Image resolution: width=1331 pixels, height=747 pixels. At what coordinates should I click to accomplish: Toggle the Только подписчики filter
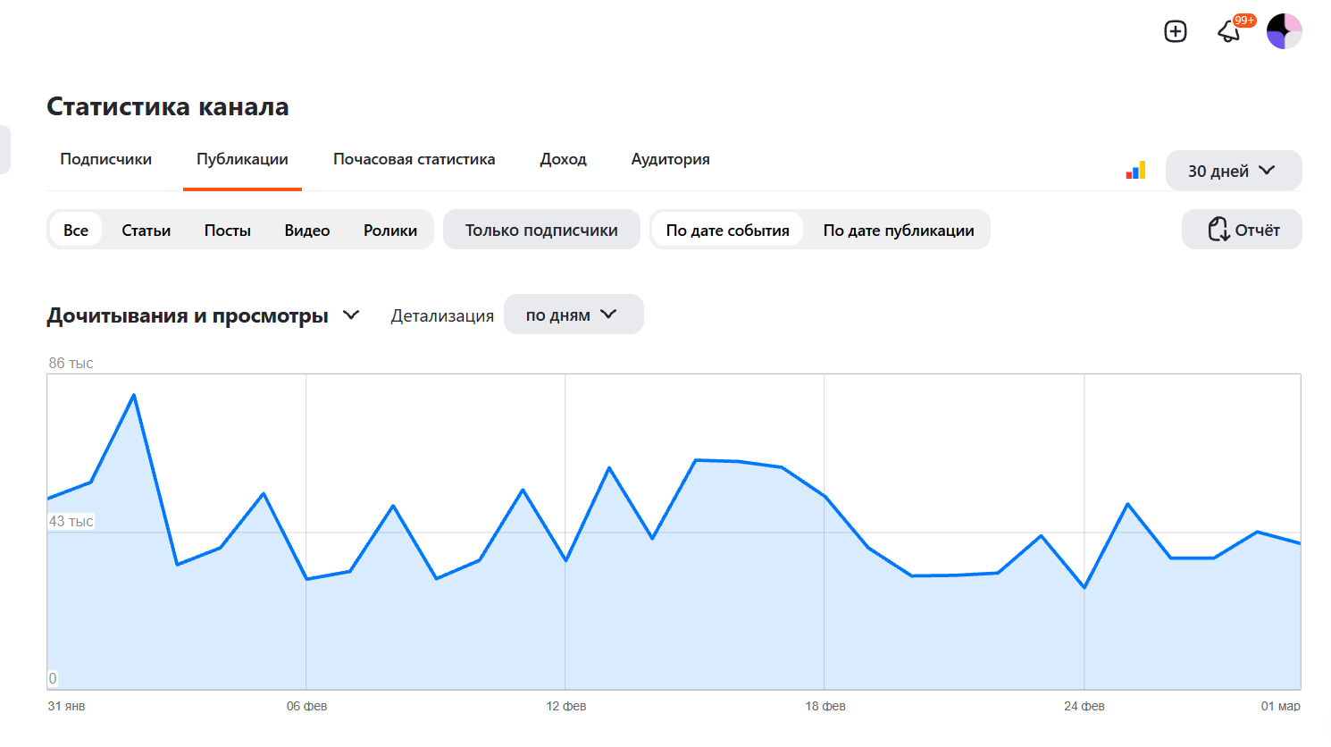tap(541, 230)
